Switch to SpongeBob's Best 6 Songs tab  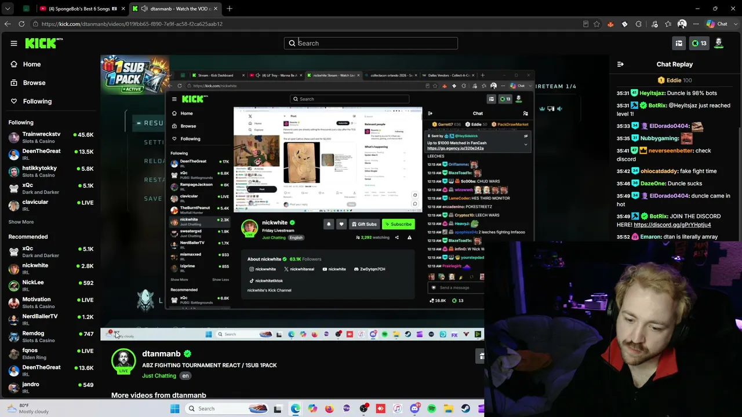tap(81, 9)
